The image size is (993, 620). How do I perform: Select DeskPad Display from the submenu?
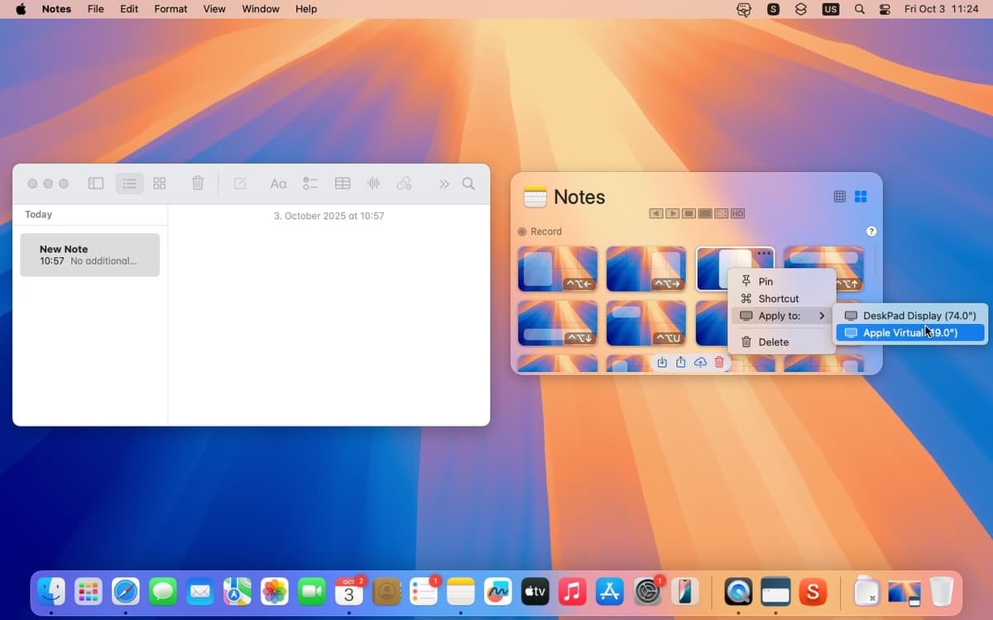point(910,315)
